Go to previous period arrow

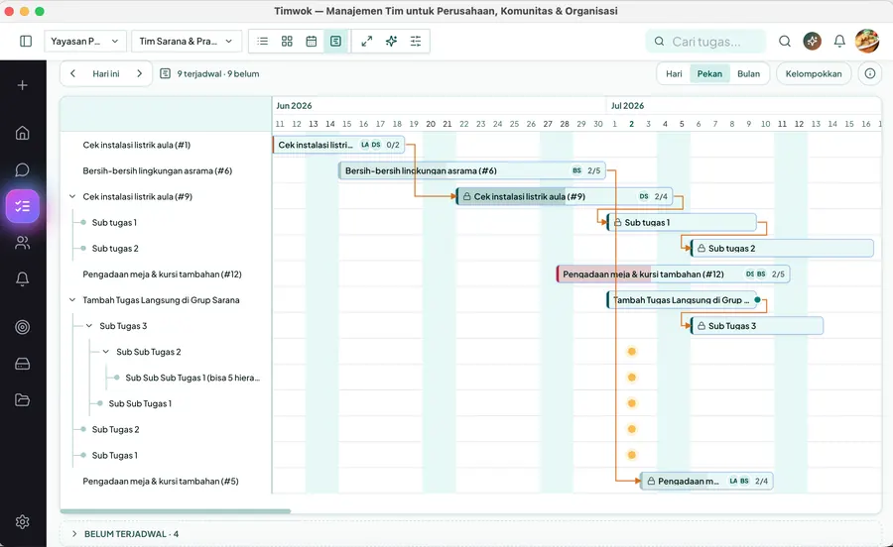pyautogui.click(x=72, y=73)
